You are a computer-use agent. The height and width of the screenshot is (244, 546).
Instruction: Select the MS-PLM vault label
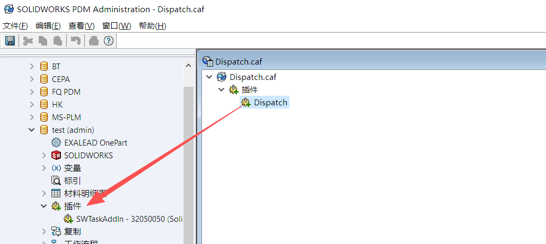click(x=66, y=117)
